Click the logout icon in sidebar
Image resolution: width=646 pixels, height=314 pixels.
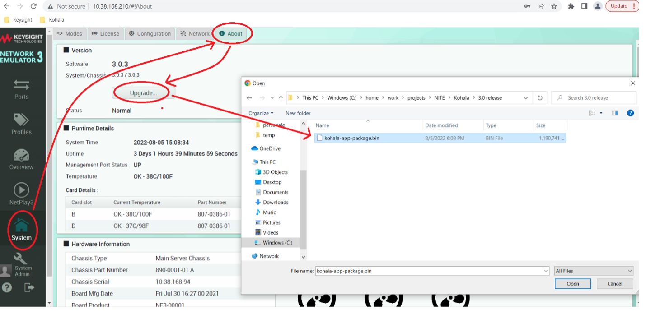(x=29, y=287)
